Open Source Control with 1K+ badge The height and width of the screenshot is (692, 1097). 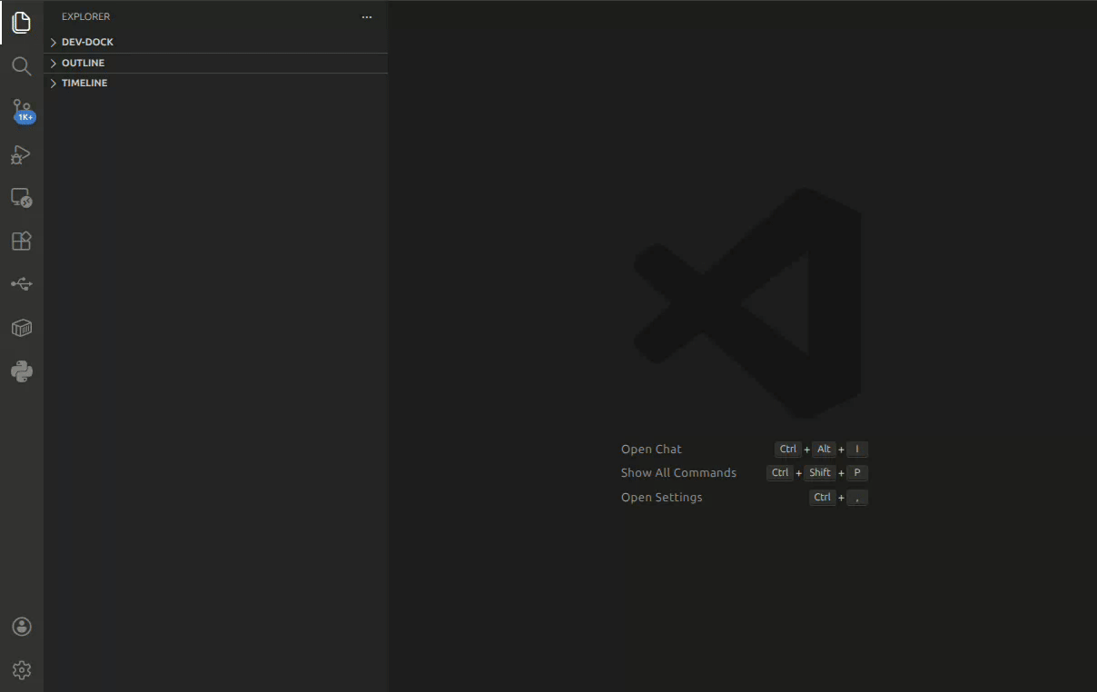[22, 110]
